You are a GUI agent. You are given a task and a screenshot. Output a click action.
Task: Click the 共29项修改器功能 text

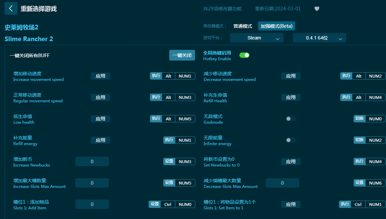(222, 9)
